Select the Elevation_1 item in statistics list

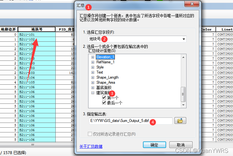coord(105,57)
